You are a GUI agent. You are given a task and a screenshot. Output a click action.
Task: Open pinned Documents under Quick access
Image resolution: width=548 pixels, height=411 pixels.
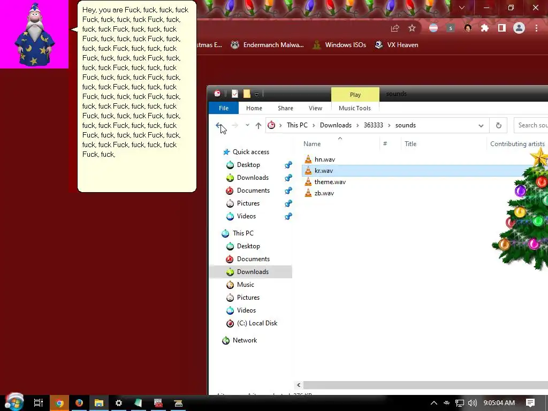pyautogui.click(x=253, y=191)
